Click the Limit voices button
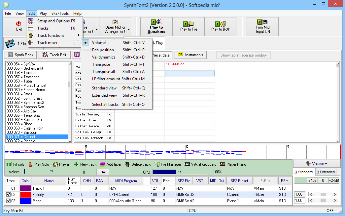The image size is (345, 216). pos(103,172)
